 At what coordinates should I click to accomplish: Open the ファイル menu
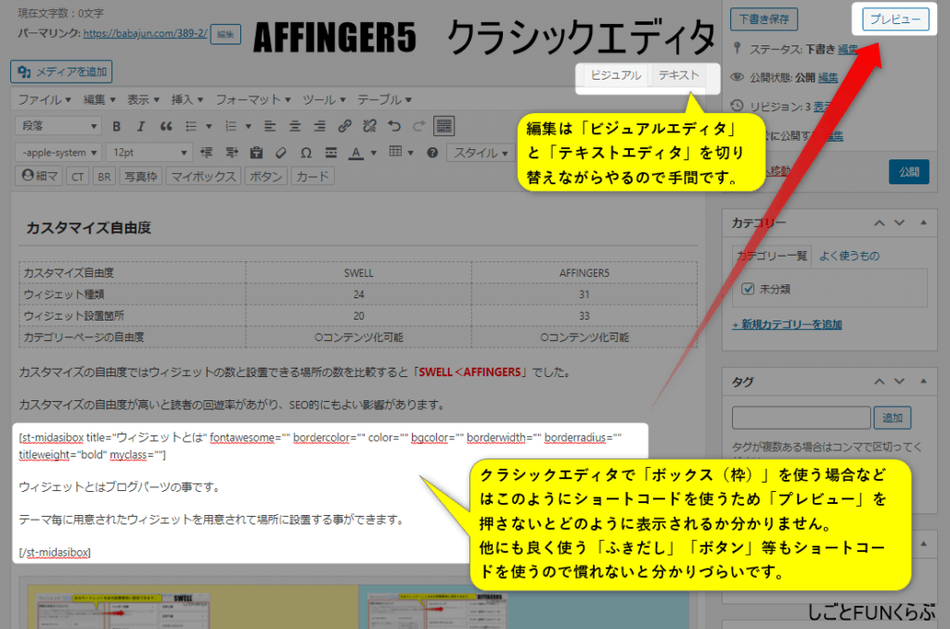click(45, 100)
